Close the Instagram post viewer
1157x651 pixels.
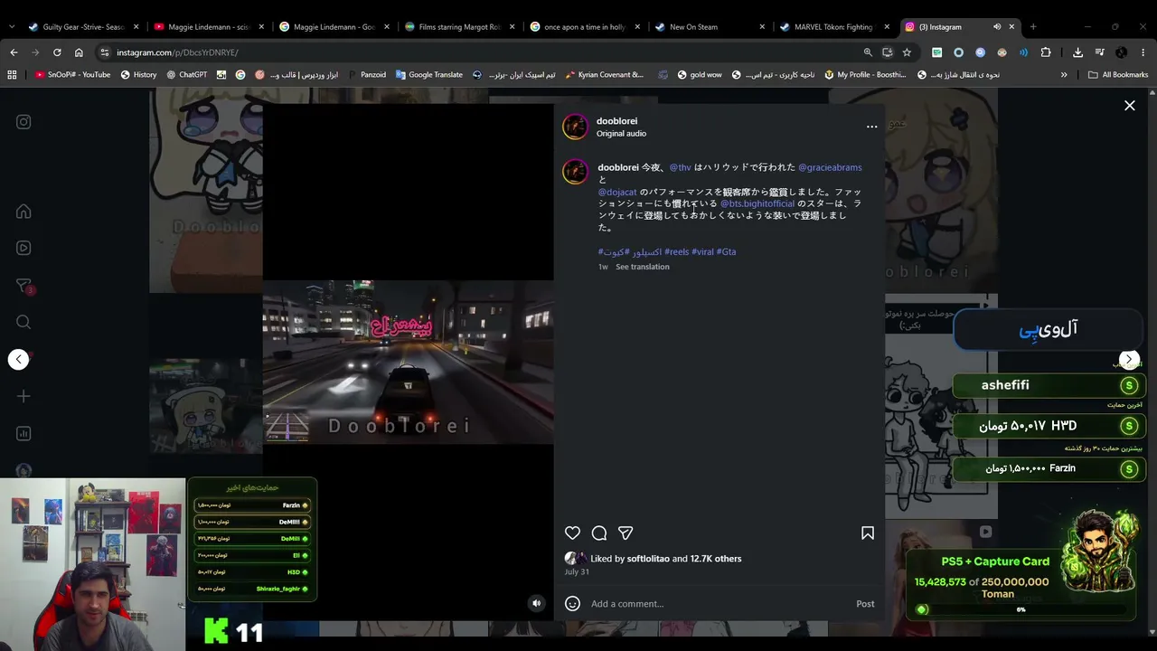pos(1130,106)
